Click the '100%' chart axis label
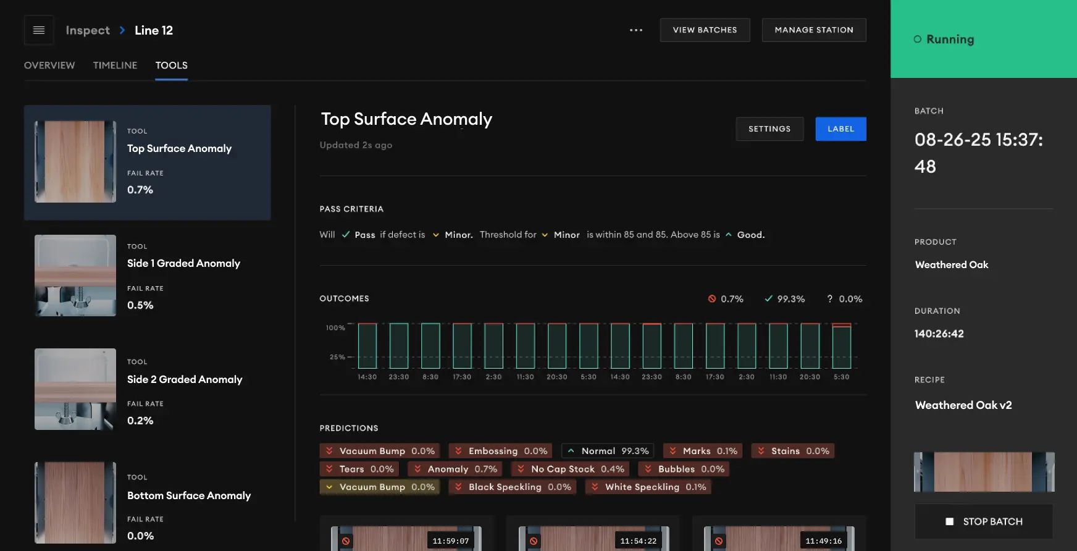The height and width of the screenshot is (551, 1077). point(335,328)
